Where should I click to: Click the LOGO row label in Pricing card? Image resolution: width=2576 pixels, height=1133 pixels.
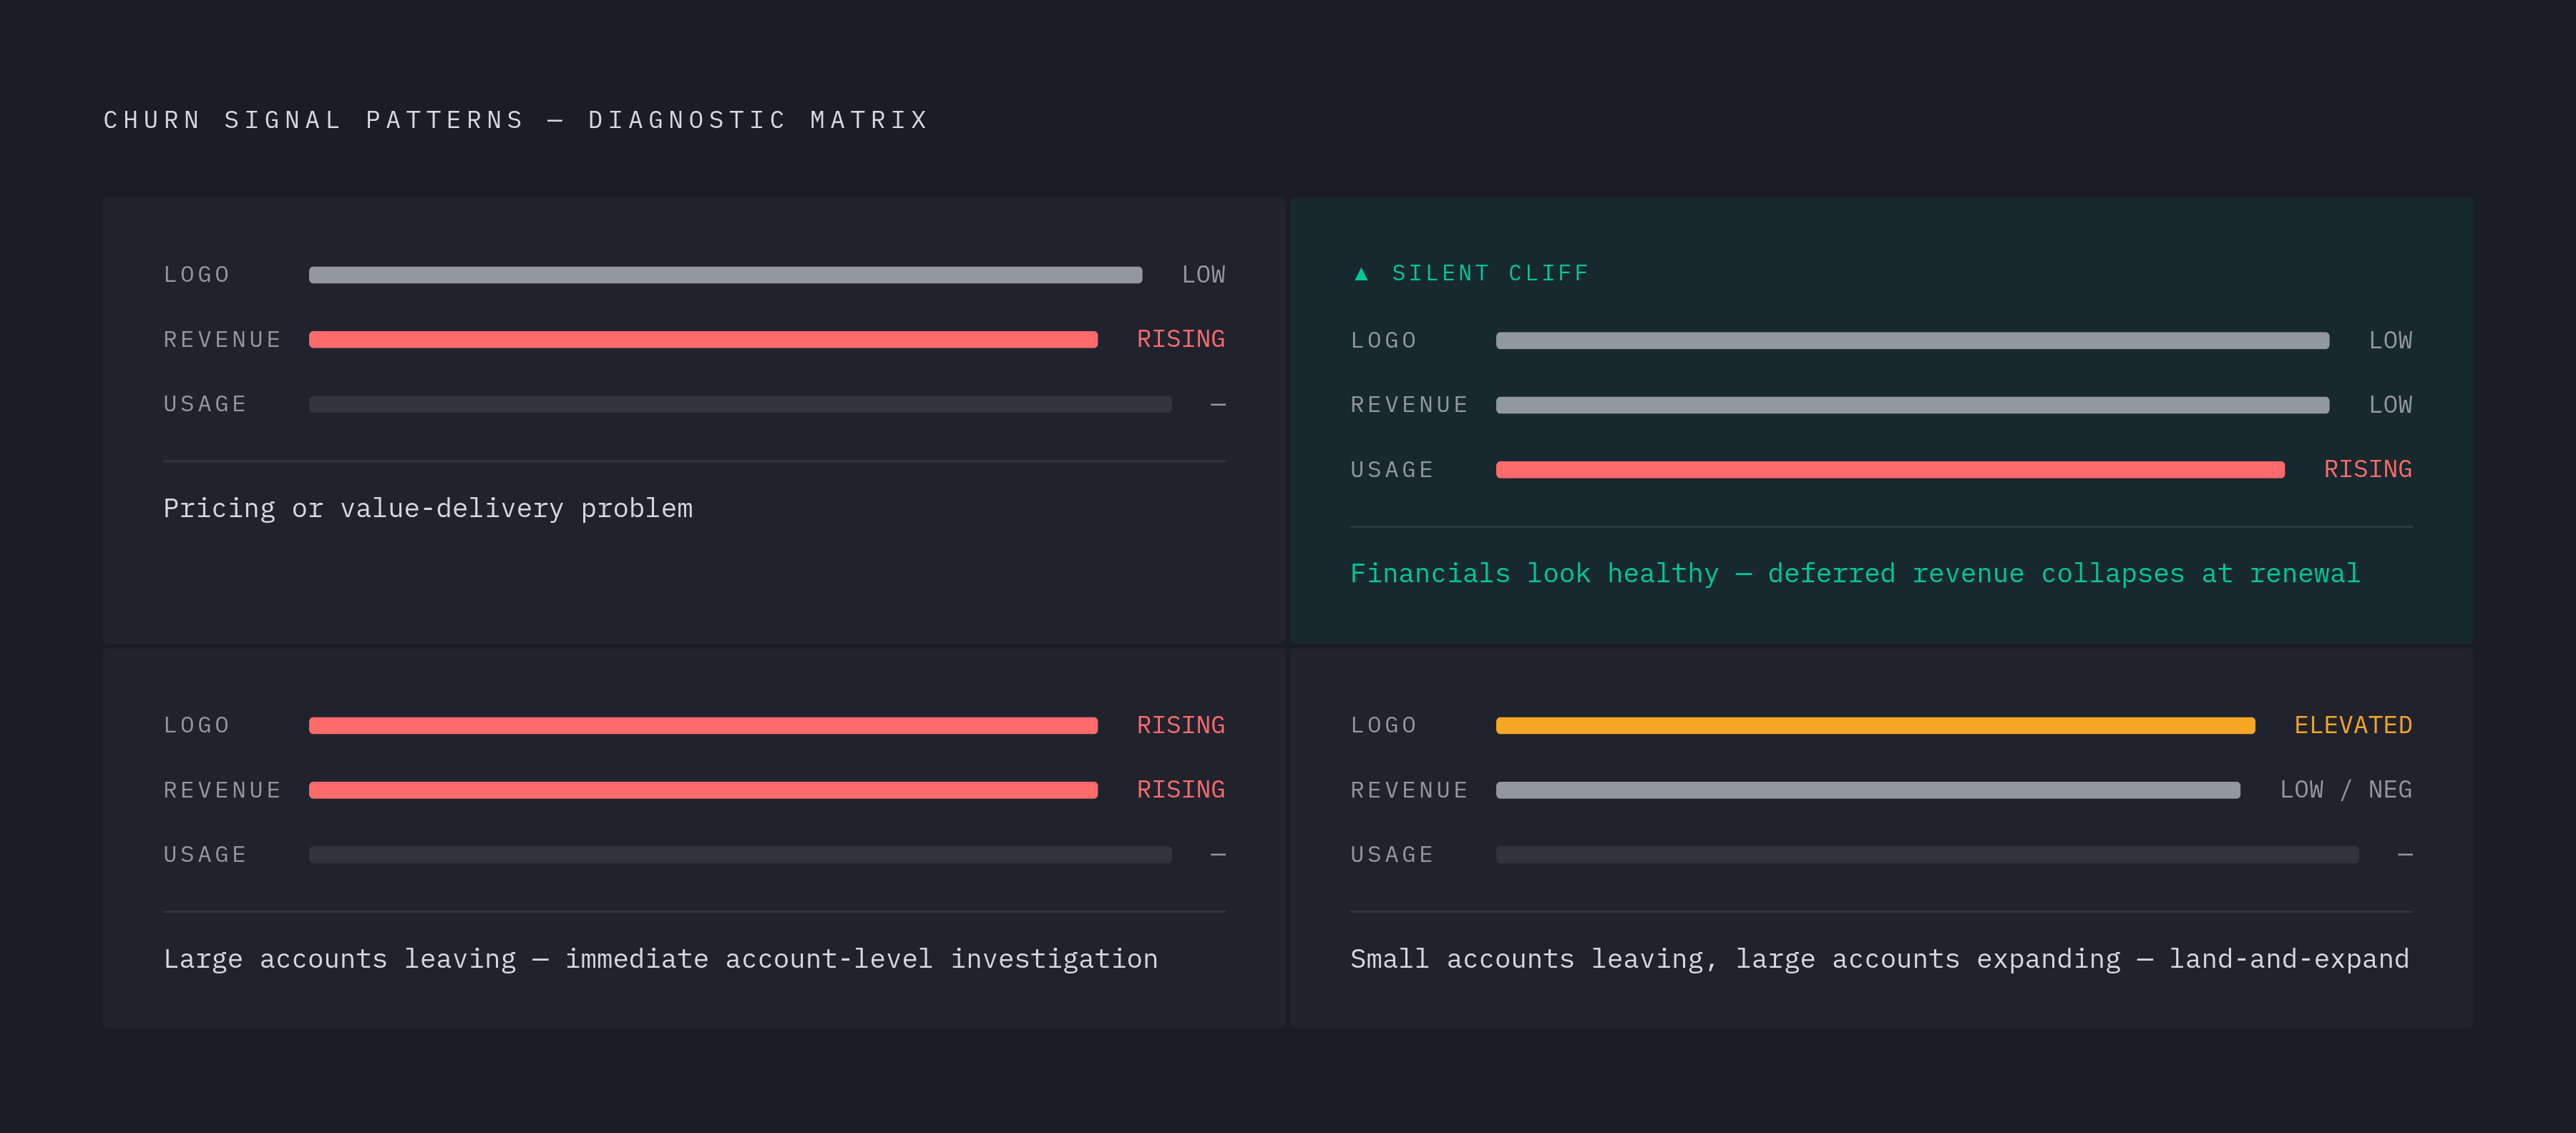click(x=197, y=275)
